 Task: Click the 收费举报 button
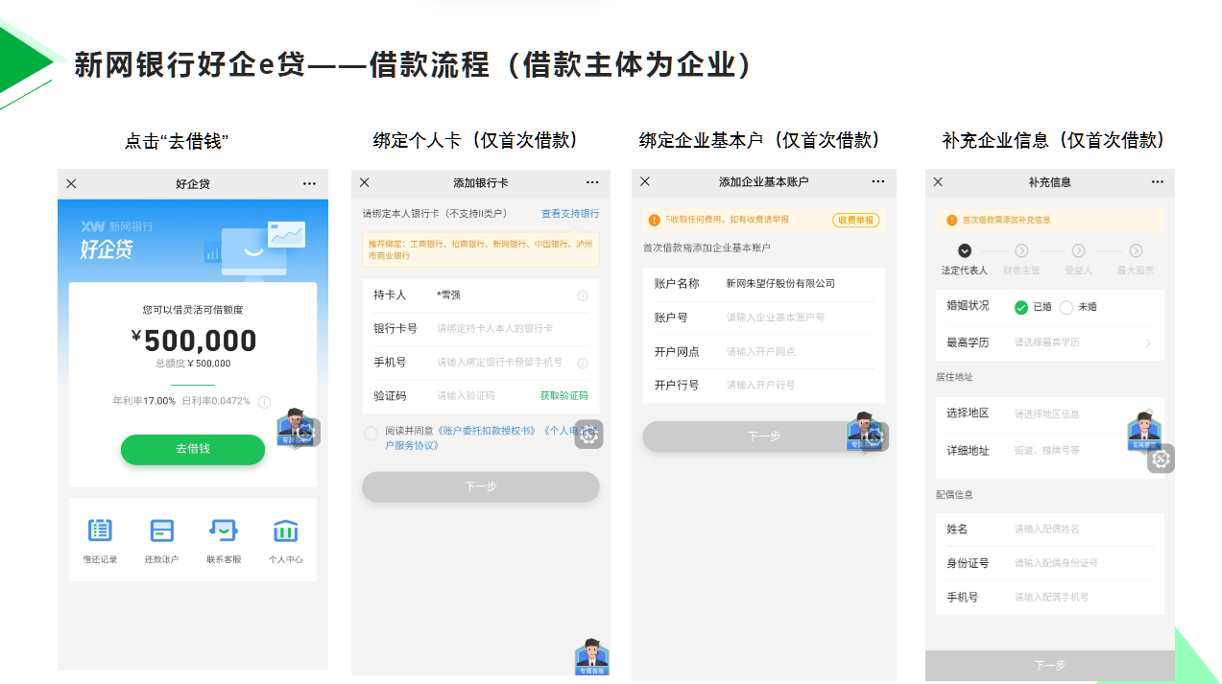click(856, 220)
